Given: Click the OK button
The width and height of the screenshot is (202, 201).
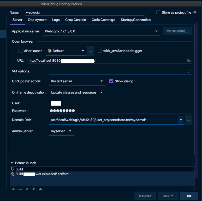Looking at the screenshot, I should (189, 196).
